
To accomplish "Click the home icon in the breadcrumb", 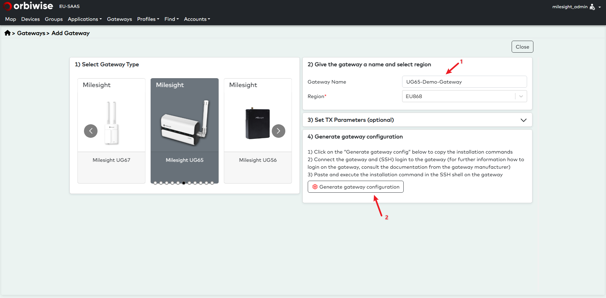I will pyautogui.click(x=8, y=33).
